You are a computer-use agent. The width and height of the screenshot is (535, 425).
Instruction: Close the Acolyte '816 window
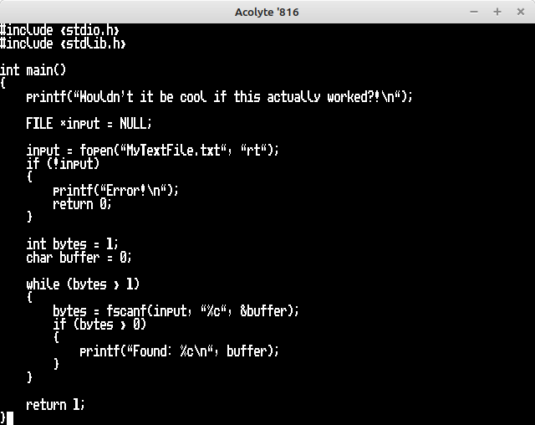coord(518,12)
